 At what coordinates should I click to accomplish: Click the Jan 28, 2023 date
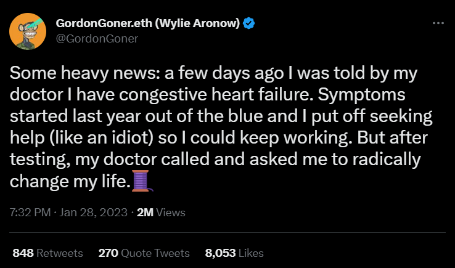pos(95,213)
